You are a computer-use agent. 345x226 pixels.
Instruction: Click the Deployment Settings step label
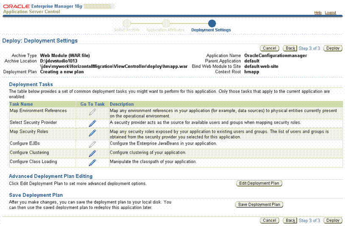click(211, 30)
